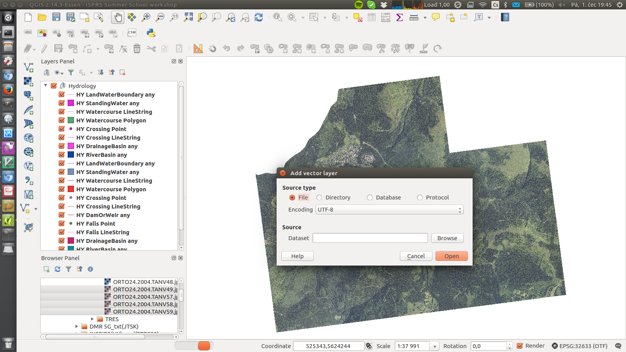Click the magenta HY StandingWater any swatch

(71, 103)
